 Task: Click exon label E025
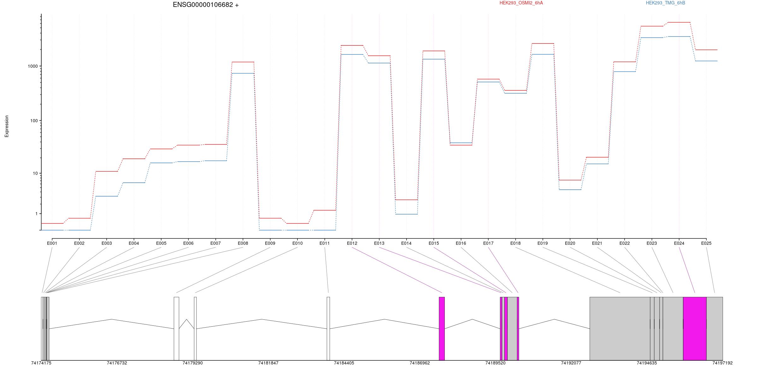706,243
